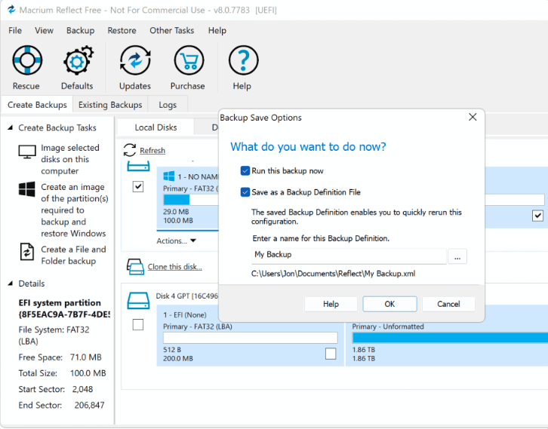
Task: Uncheck Run this backup now
Action: 245,171
